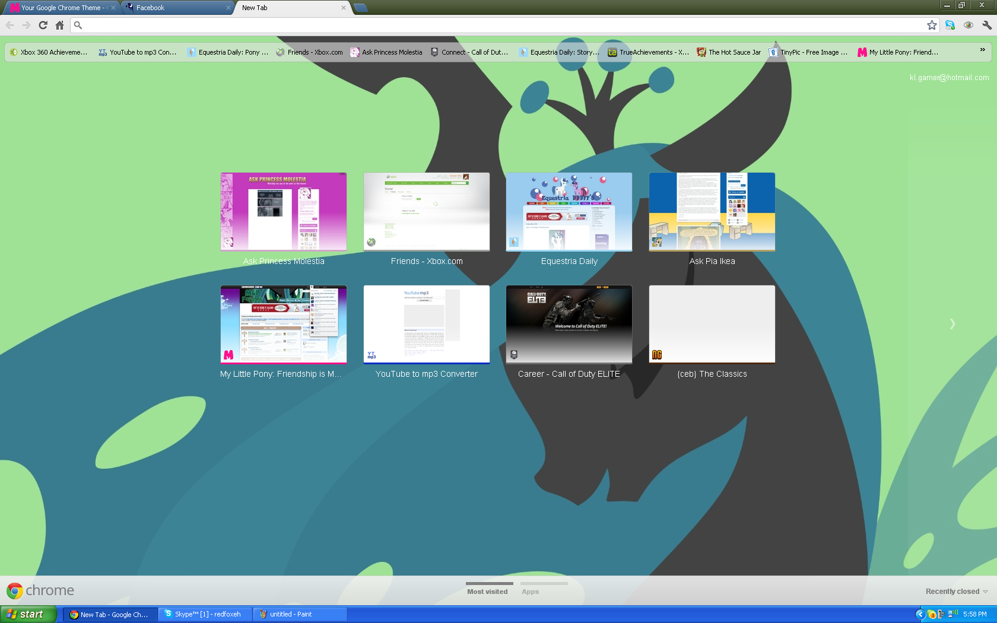
Task: Open The Hot Sauce Jar bookmark
Action: (x=729, y=52)
